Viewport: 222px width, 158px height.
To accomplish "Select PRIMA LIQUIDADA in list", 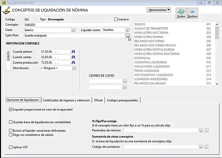I will [x=174, y=71].
